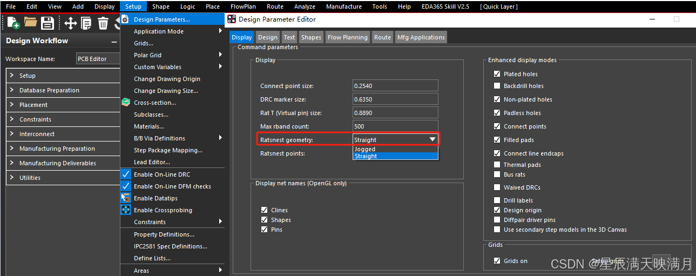Enable Thermal pads display

[497, 165]
